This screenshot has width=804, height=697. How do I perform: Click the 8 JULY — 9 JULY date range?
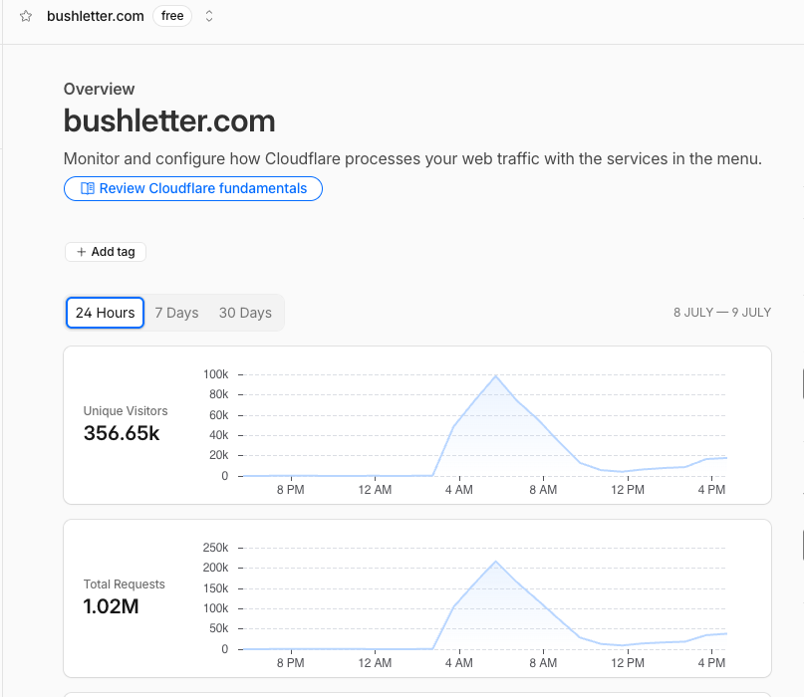pos(722,313)
